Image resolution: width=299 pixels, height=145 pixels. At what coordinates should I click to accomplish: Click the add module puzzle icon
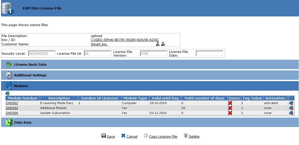coord(7,93)
